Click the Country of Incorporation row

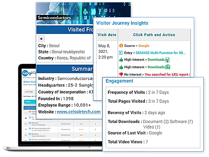(66, 92)
